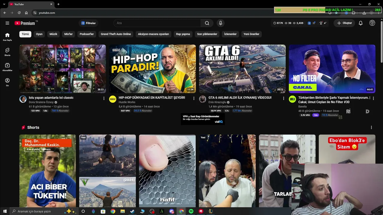This screenshot has height=215, width=383.
Task: Open more options for No Filter #30 video
Action: (373, 98)
